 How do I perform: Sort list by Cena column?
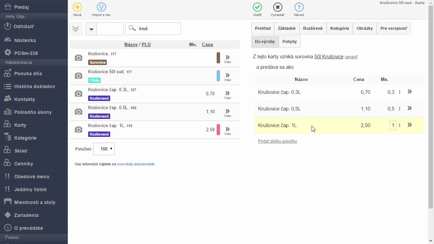208,44
